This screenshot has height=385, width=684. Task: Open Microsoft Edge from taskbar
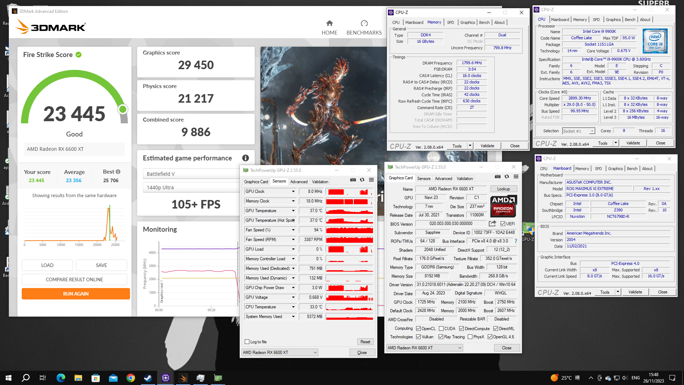click(61, 378)
